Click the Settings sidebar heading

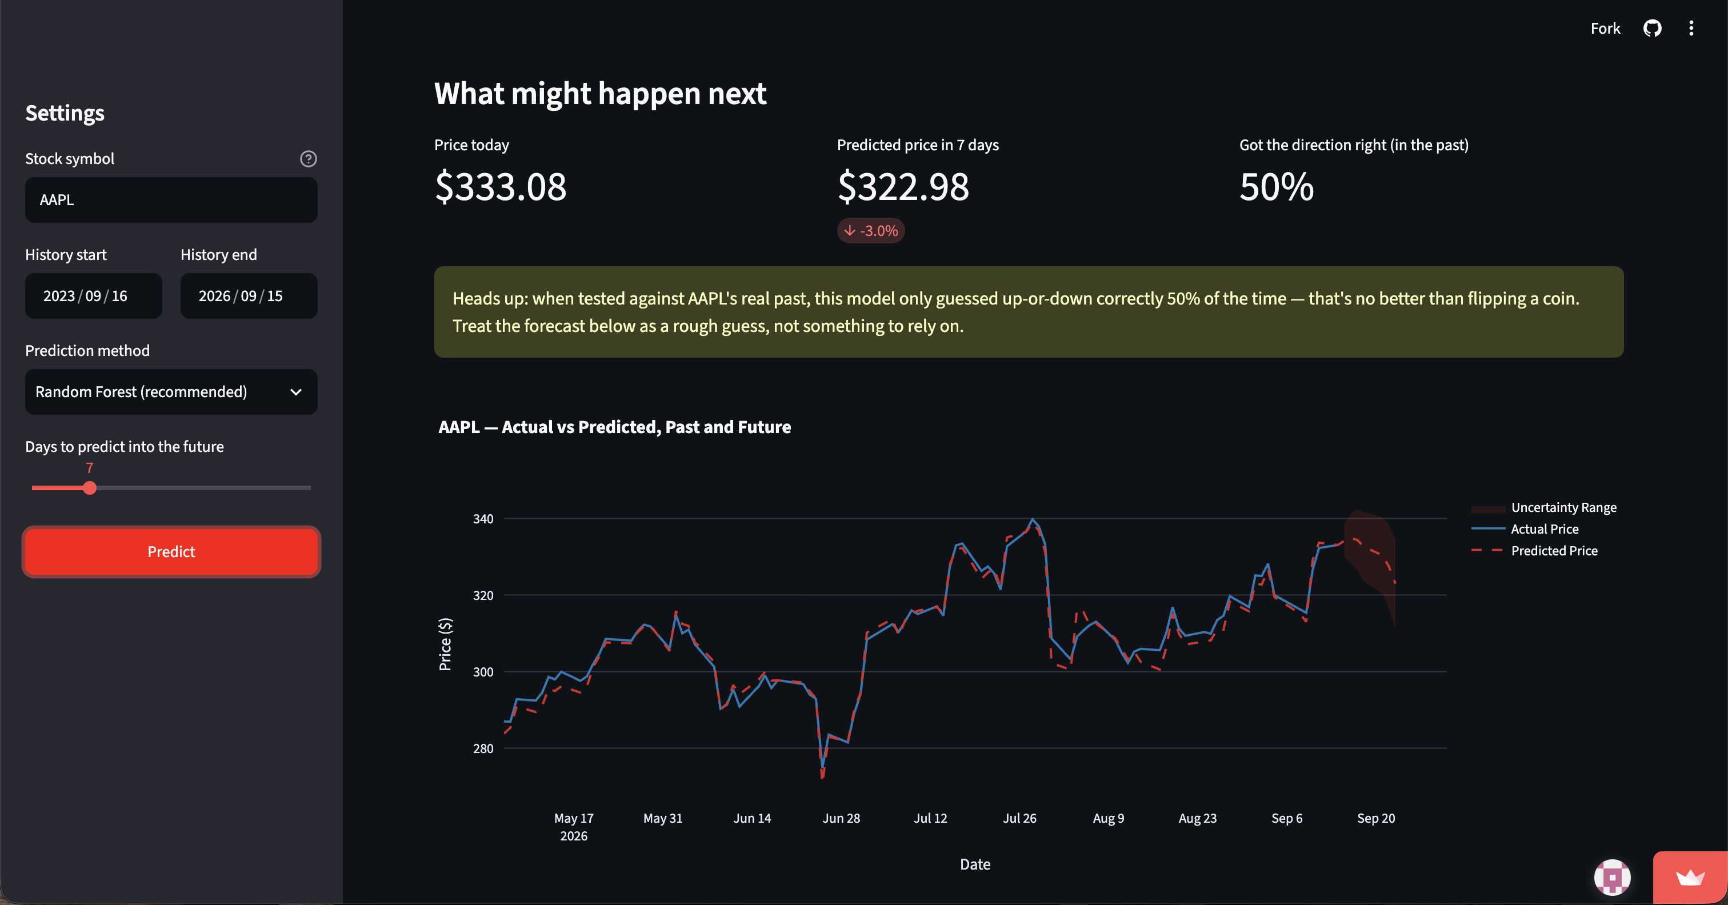tap(65, 113)
